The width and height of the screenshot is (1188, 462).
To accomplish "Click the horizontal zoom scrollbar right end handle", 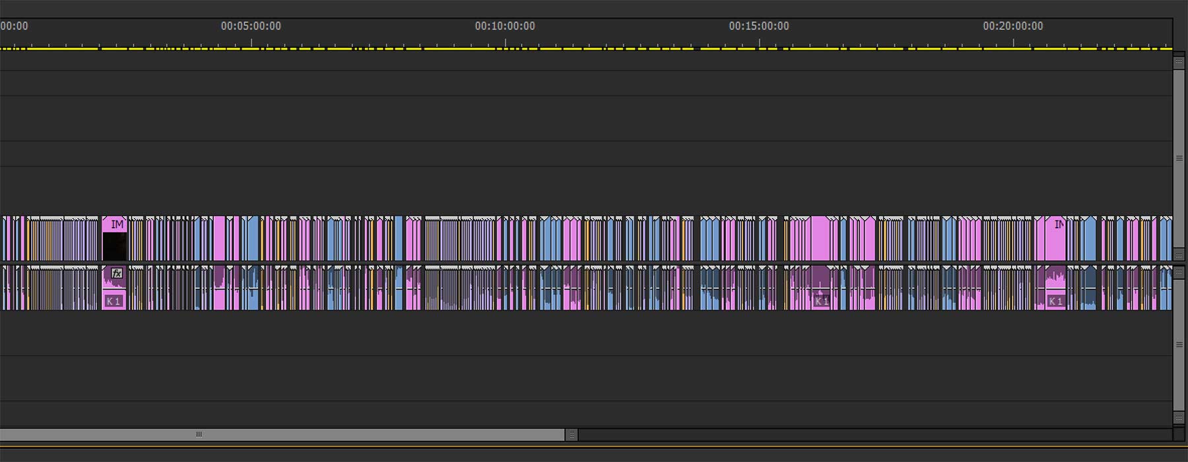I will [572, 435].
